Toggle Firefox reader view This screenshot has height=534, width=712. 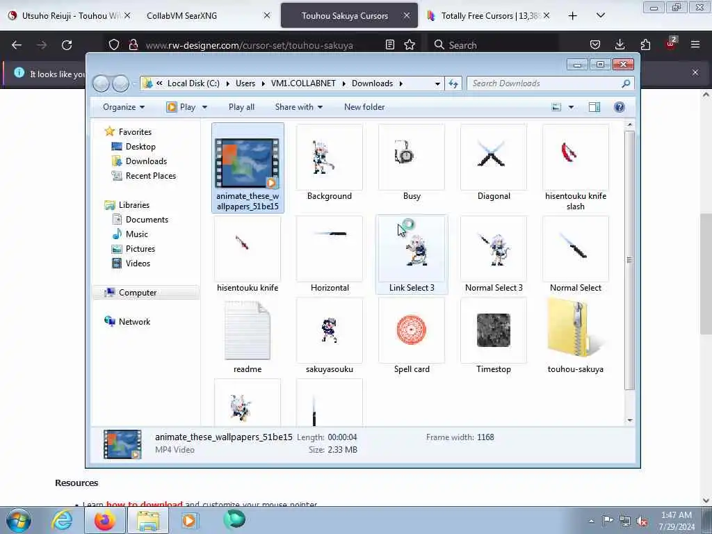389,44
